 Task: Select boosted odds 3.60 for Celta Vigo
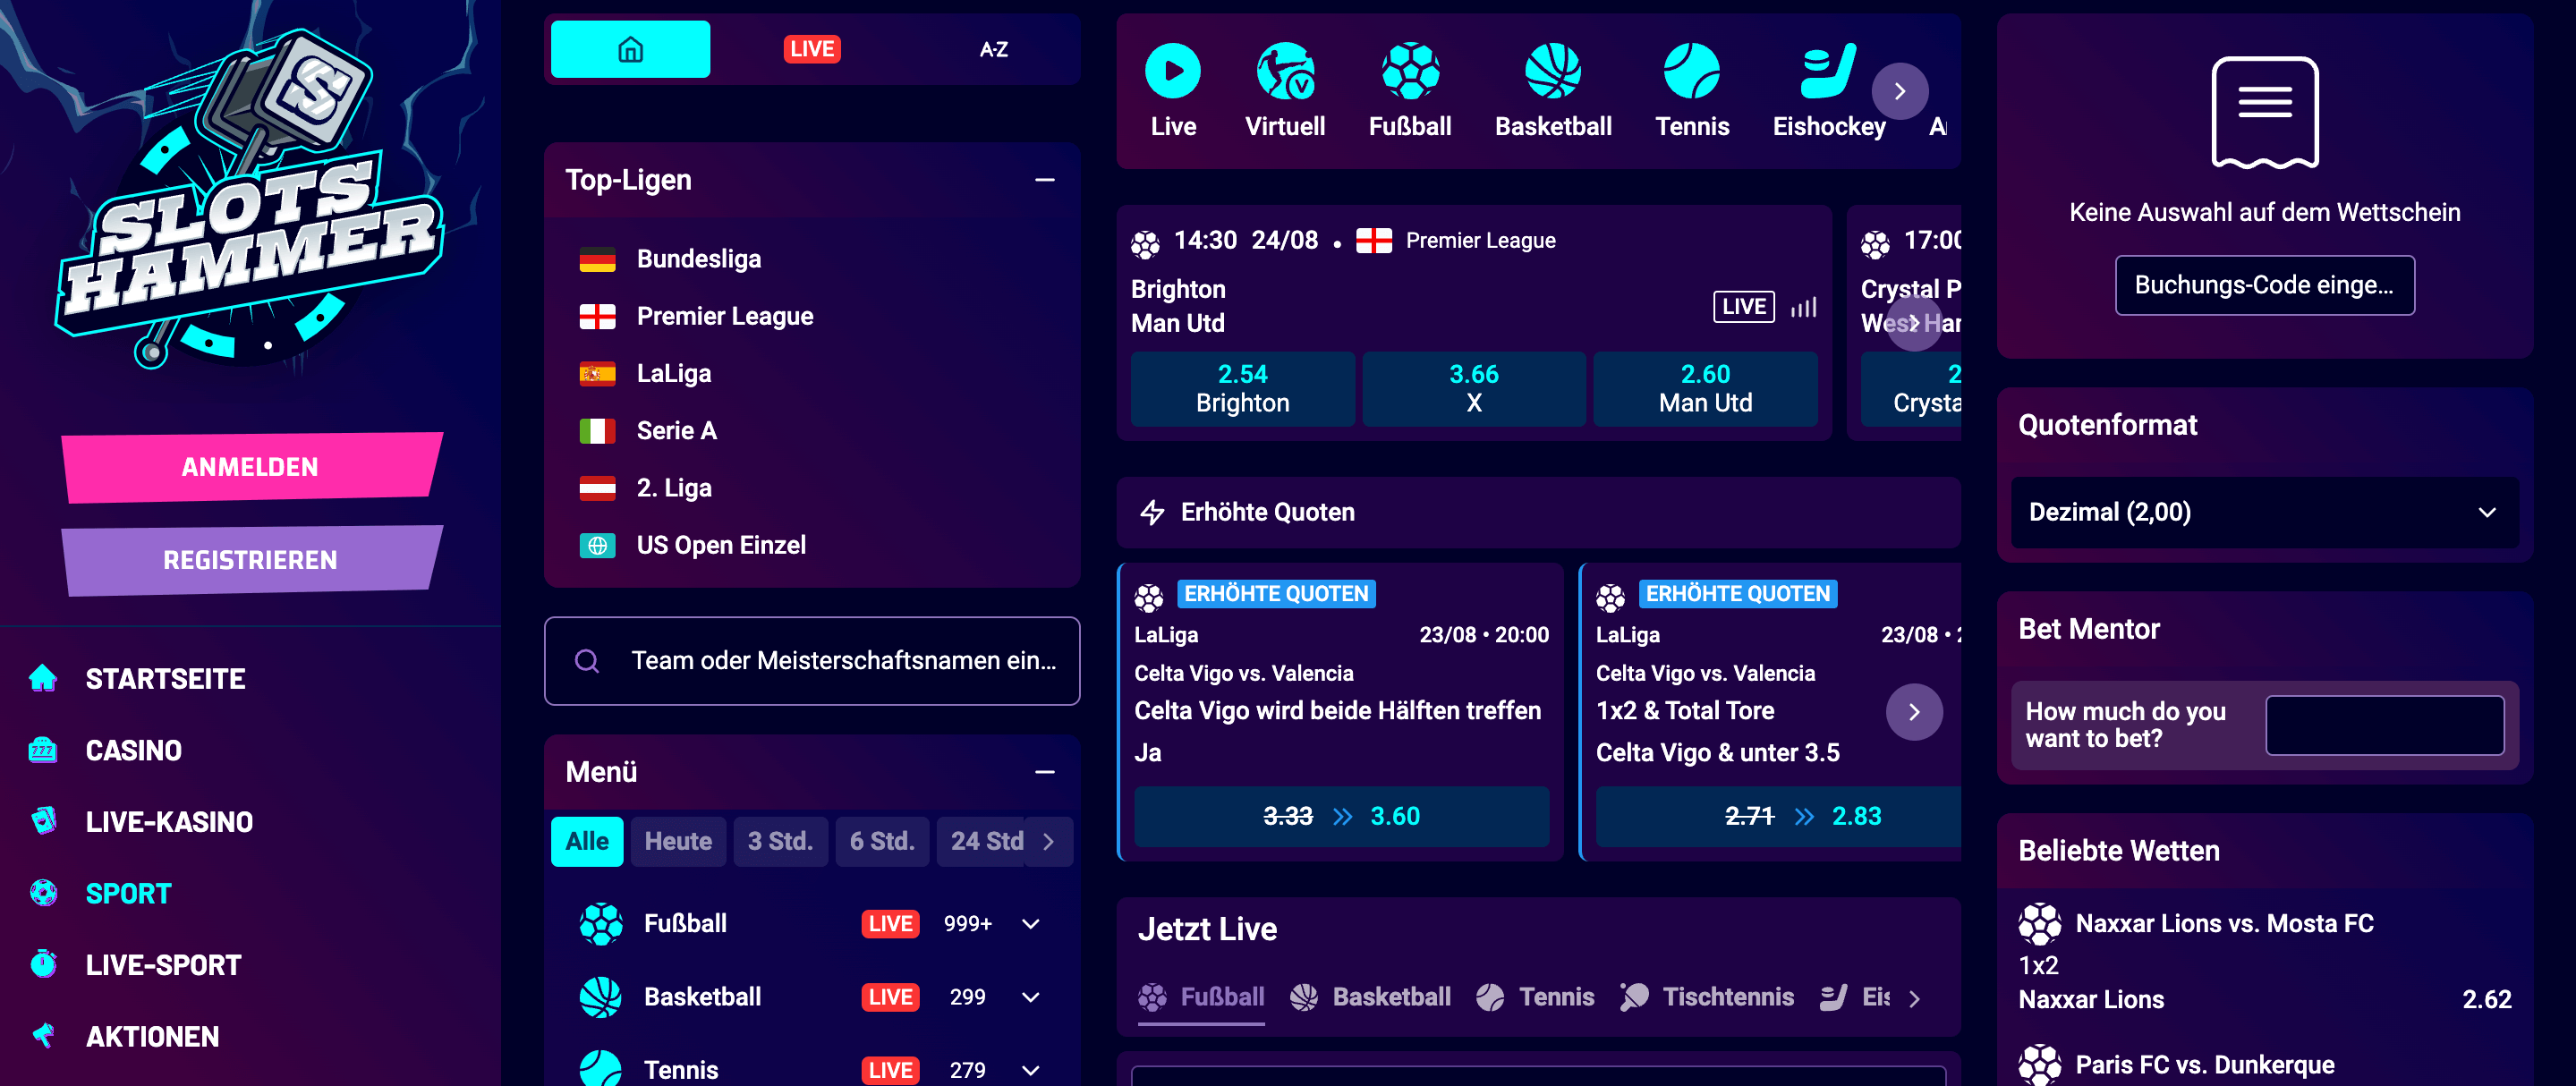(1341, 816)
